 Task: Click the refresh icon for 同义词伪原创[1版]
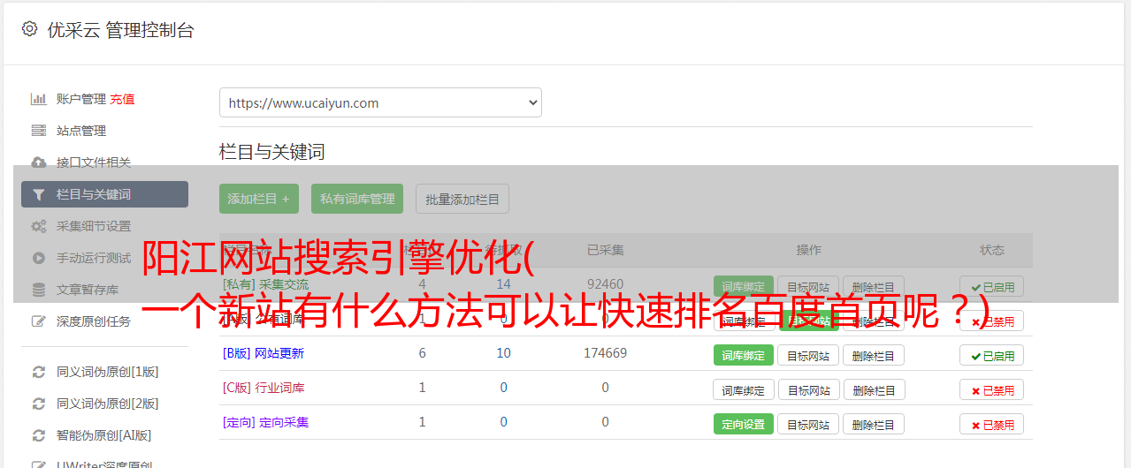[38, 372]
